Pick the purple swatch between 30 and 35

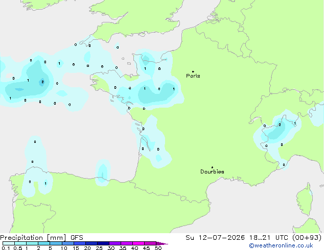(115, 243)
